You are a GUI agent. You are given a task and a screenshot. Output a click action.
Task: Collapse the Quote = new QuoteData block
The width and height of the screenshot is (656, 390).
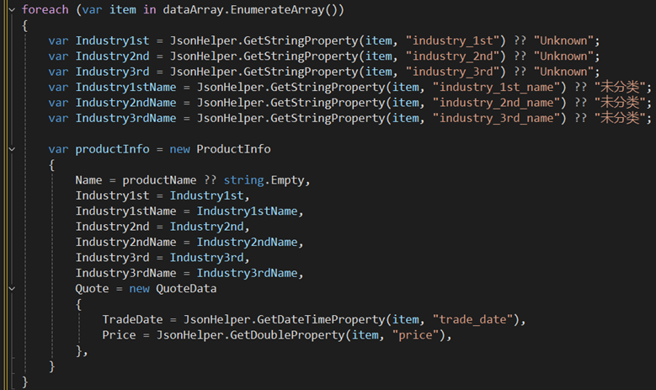pyautogui.click(x=12, y=288)
